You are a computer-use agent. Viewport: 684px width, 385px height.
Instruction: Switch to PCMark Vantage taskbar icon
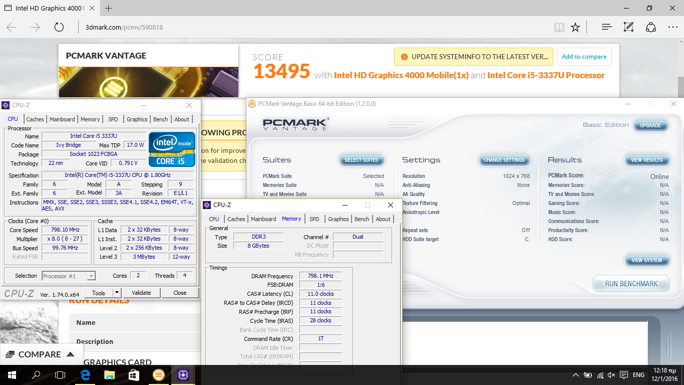pos(158,374)
